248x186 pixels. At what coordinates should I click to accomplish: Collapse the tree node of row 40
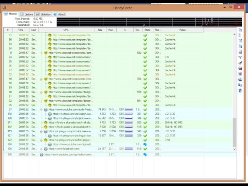point(41,92)
